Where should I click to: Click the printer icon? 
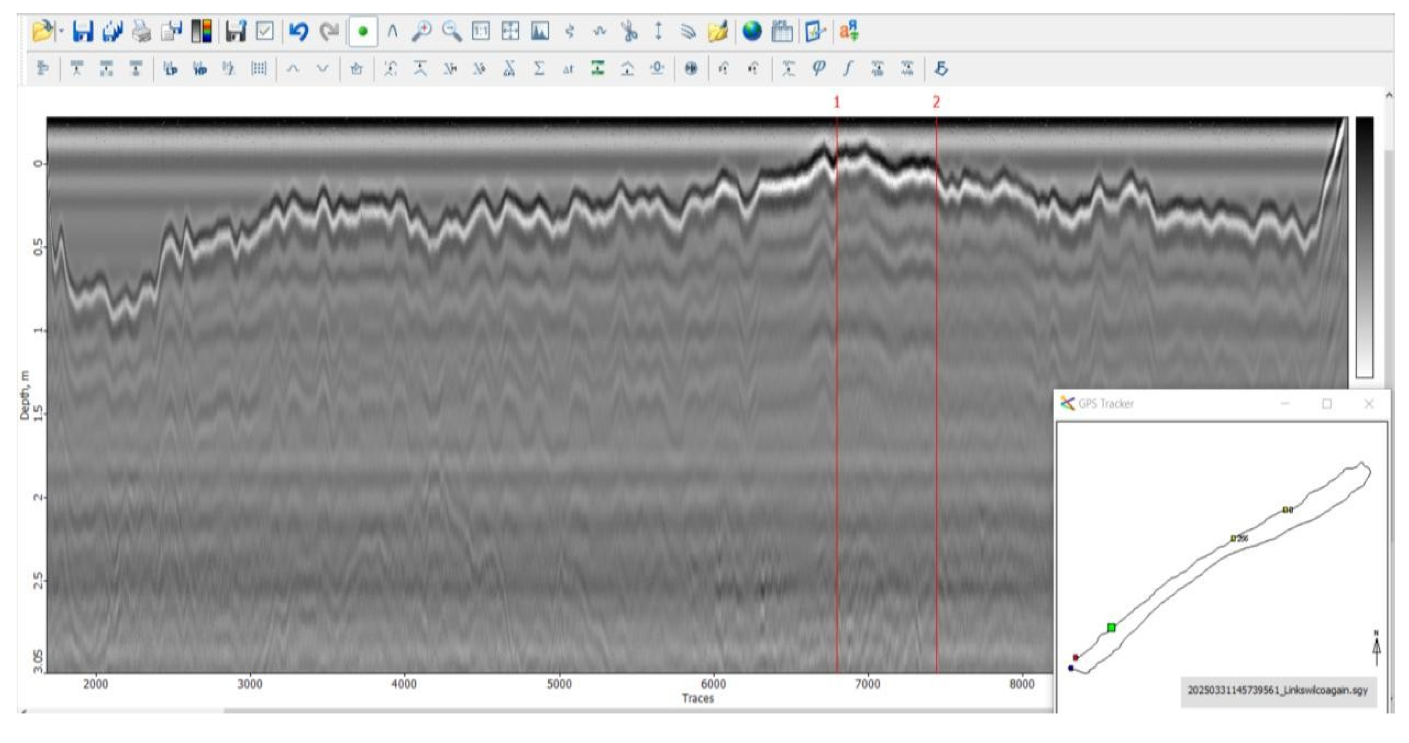pyautogui.click(x=141, y=31)
